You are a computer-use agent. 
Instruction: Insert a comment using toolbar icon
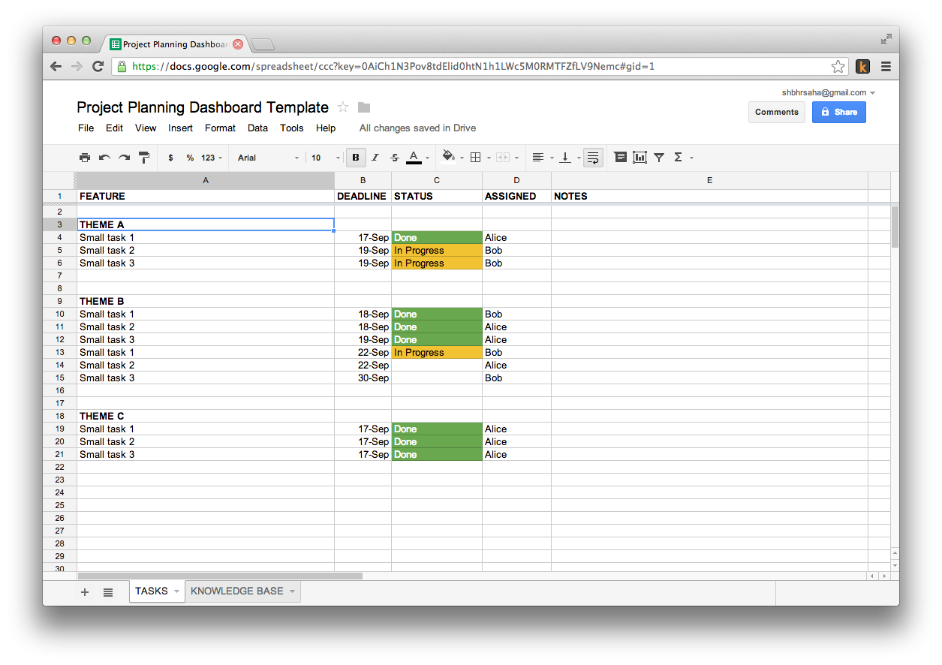pos(620,158)
